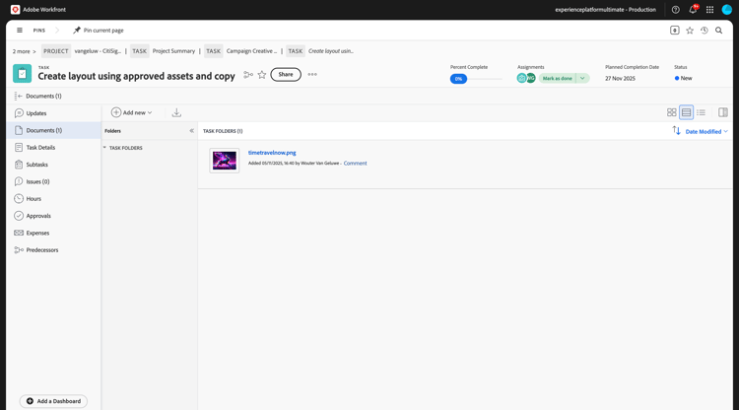Toggle sort direction arrows
This screenshot has height=410, width=739.
pos(676,130)
